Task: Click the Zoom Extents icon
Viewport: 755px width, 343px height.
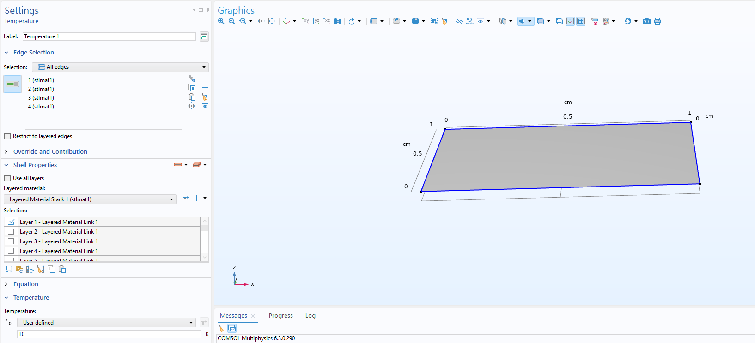Action: click(x=272, y=21)
